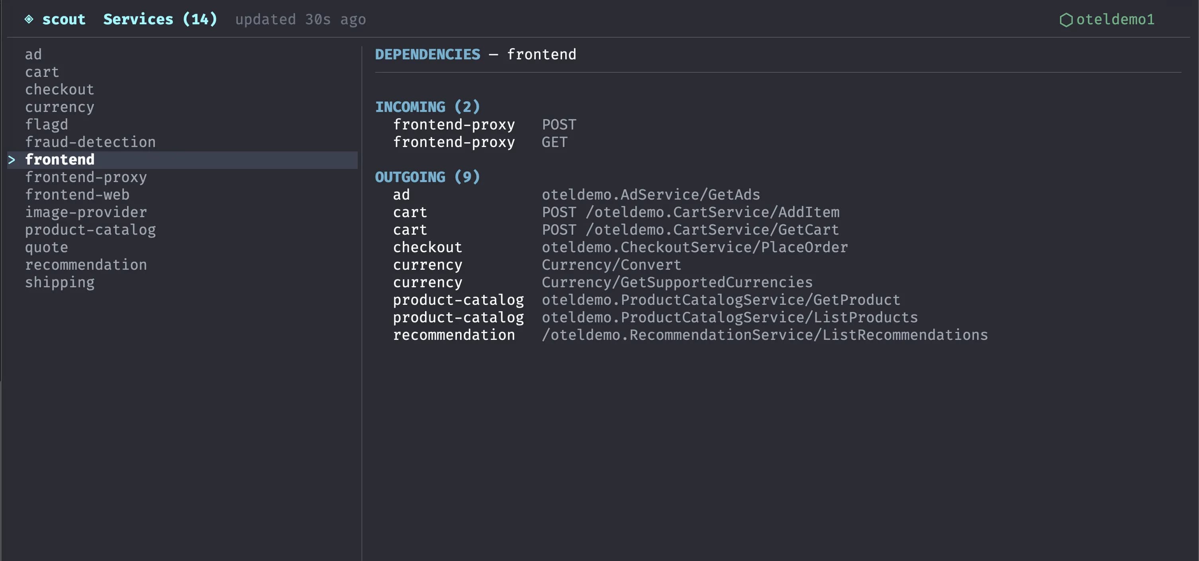Click the DEPENDENCIES — frontend heading
This screenshot has width=1199, height=561.
(475, 55)
